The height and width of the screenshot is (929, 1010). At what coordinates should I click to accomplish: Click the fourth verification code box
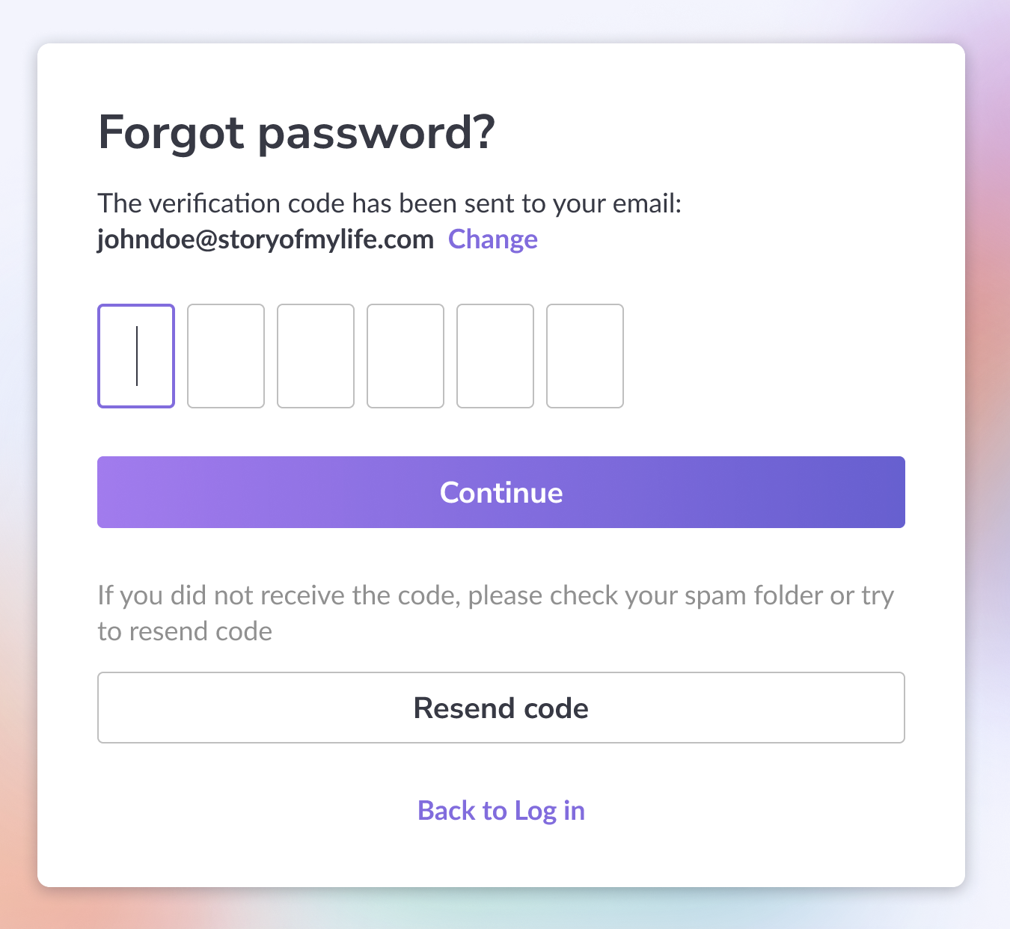click(x=405, y=356)
